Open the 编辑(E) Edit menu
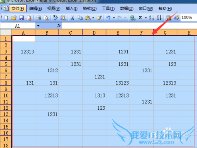 coord(35,9)
